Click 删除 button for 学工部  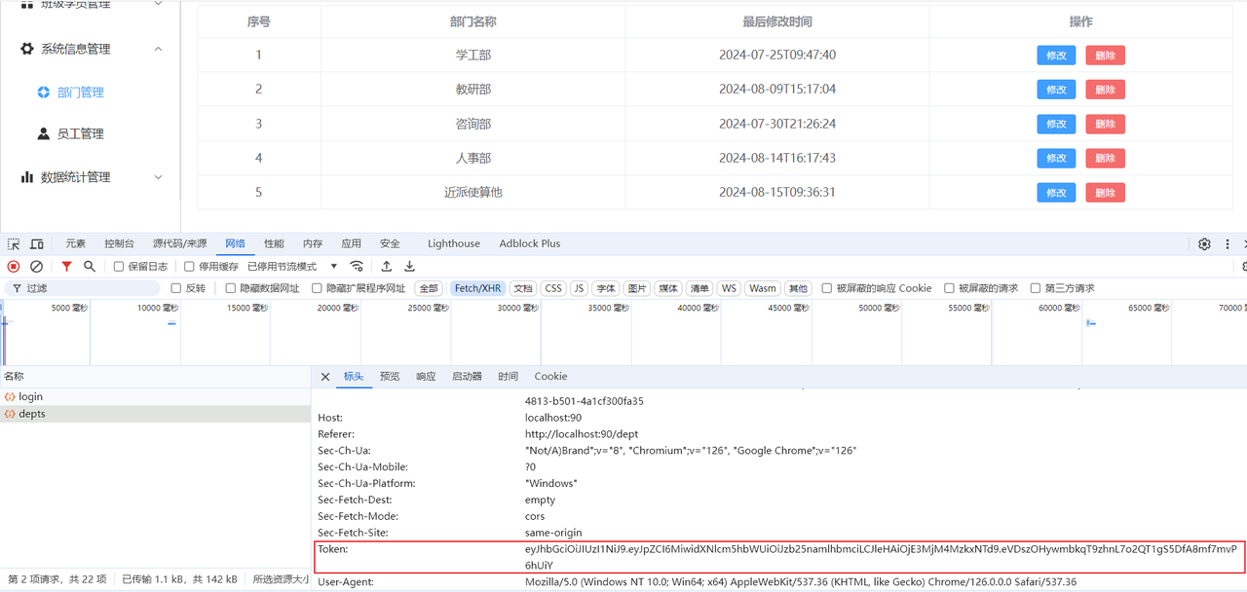(1105, 55)
